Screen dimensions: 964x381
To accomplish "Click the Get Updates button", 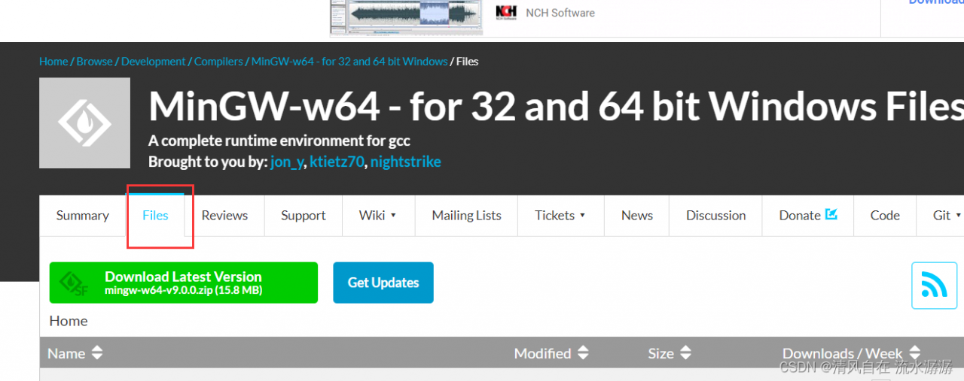I will point(383,283).
